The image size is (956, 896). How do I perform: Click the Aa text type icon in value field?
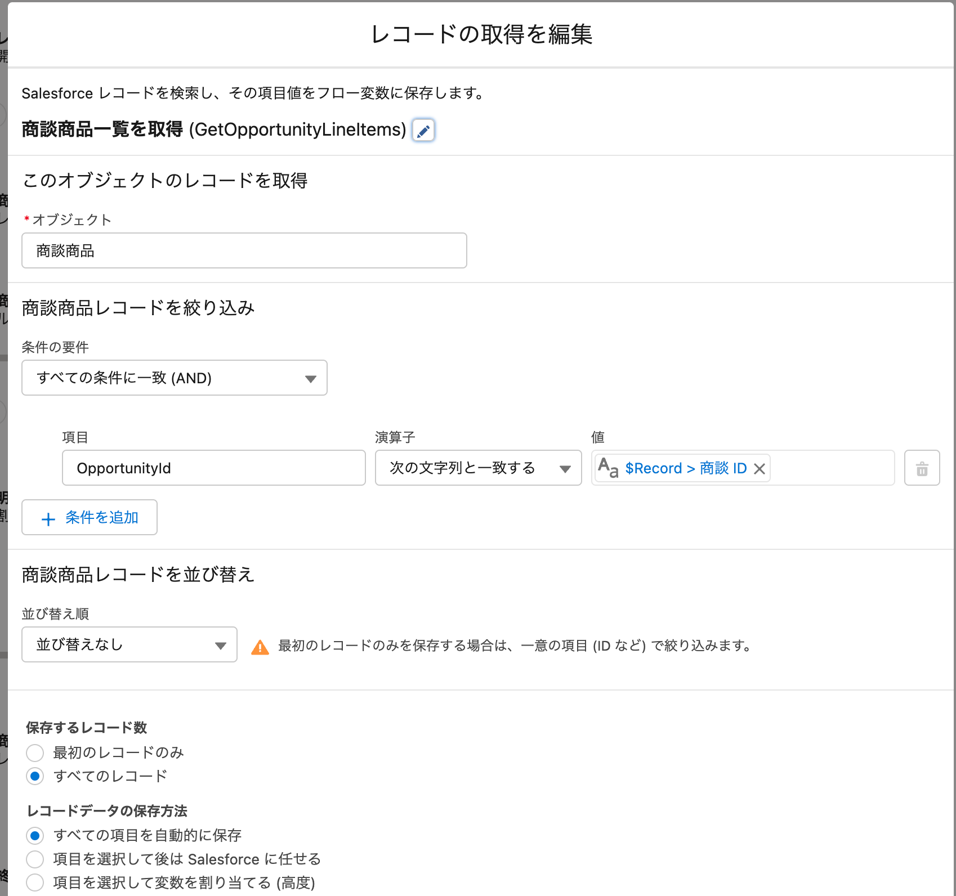(x=608, y=468)
